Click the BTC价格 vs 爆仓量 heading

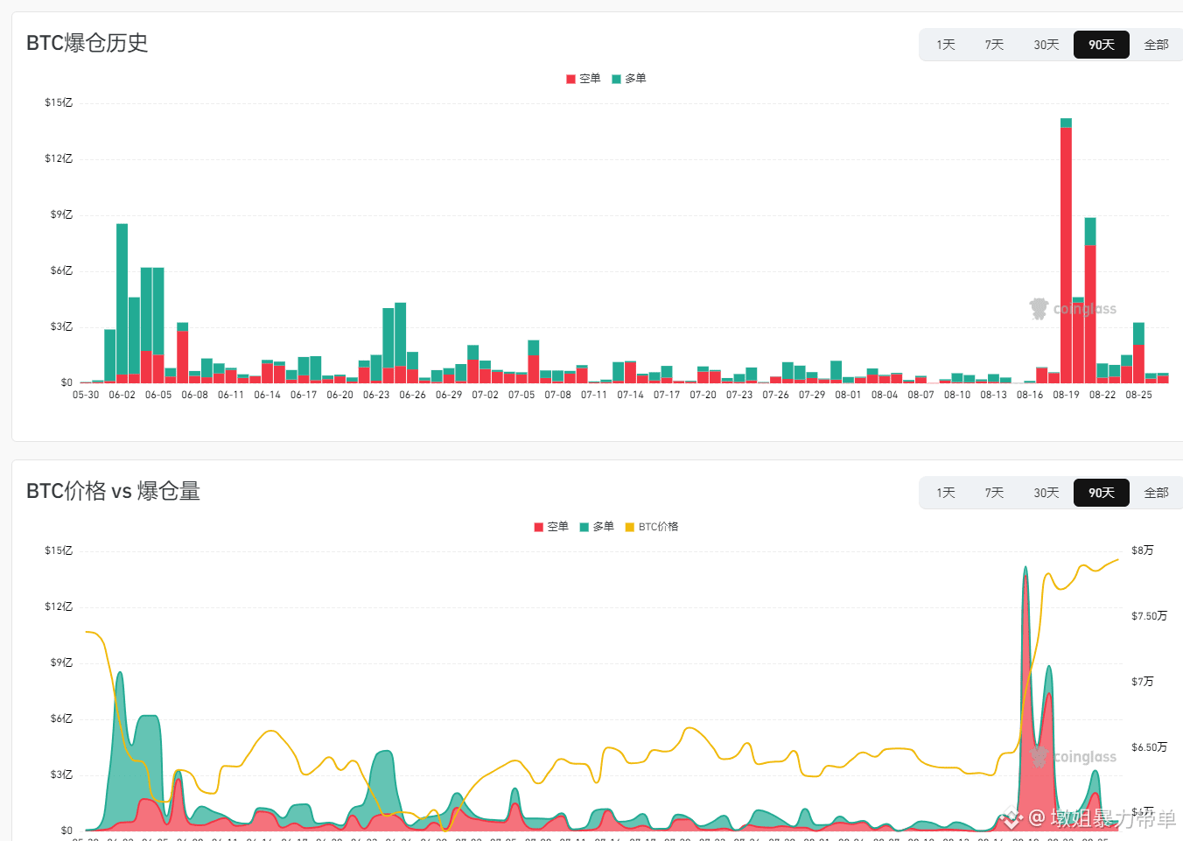[113, 491]
